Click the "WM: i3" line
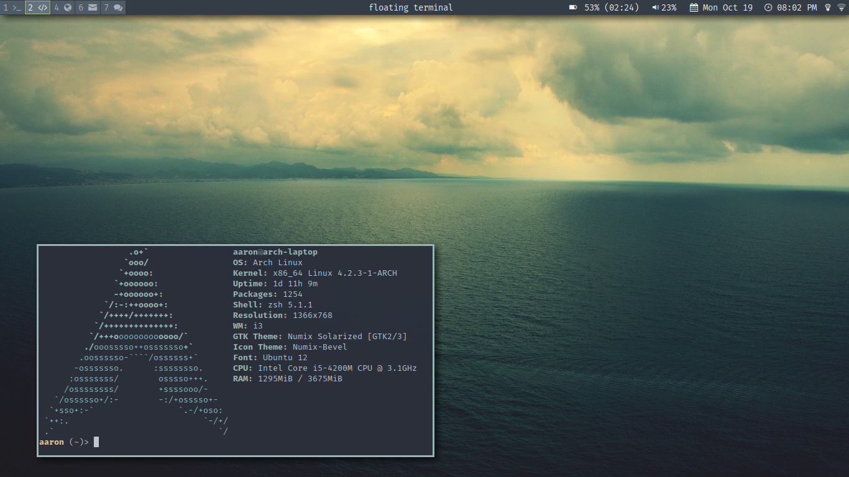The image size is (849, 477). pyautogui.click(x=248, y=326)
